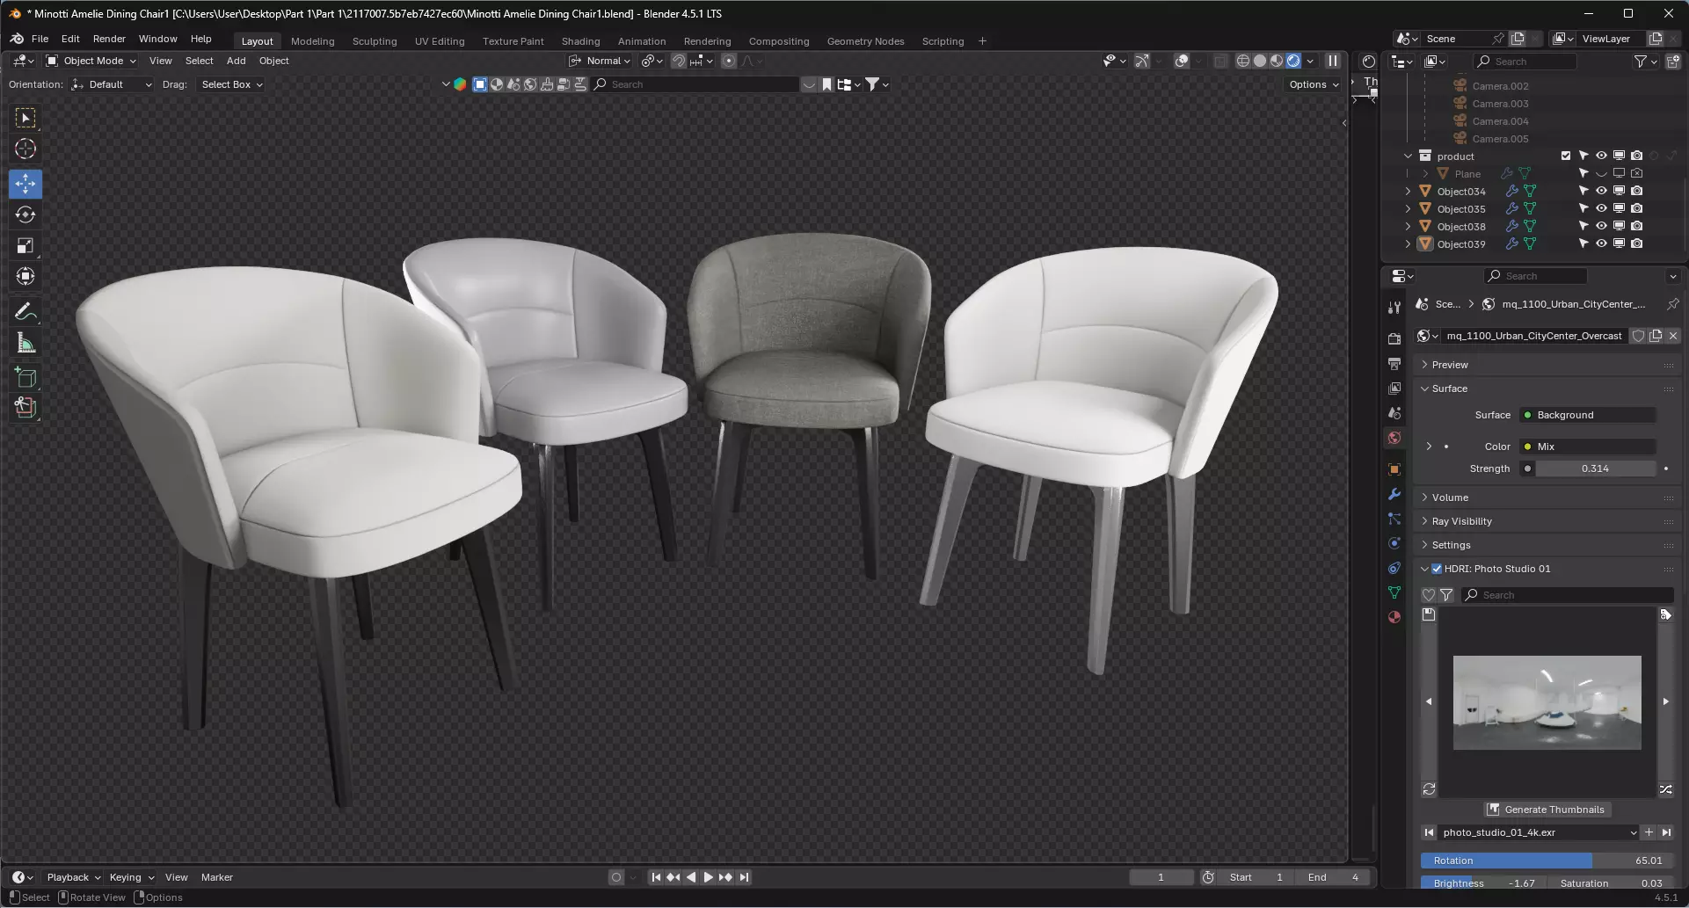This screenshot has width=1689, height=908.
Task: Toggle selectability of Object034
Action: coord(1583,191)
